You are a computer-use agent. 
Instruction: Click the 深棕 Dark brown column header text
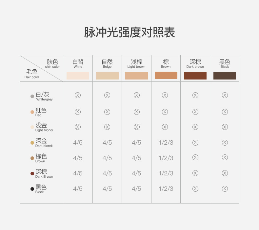(195, 63)
